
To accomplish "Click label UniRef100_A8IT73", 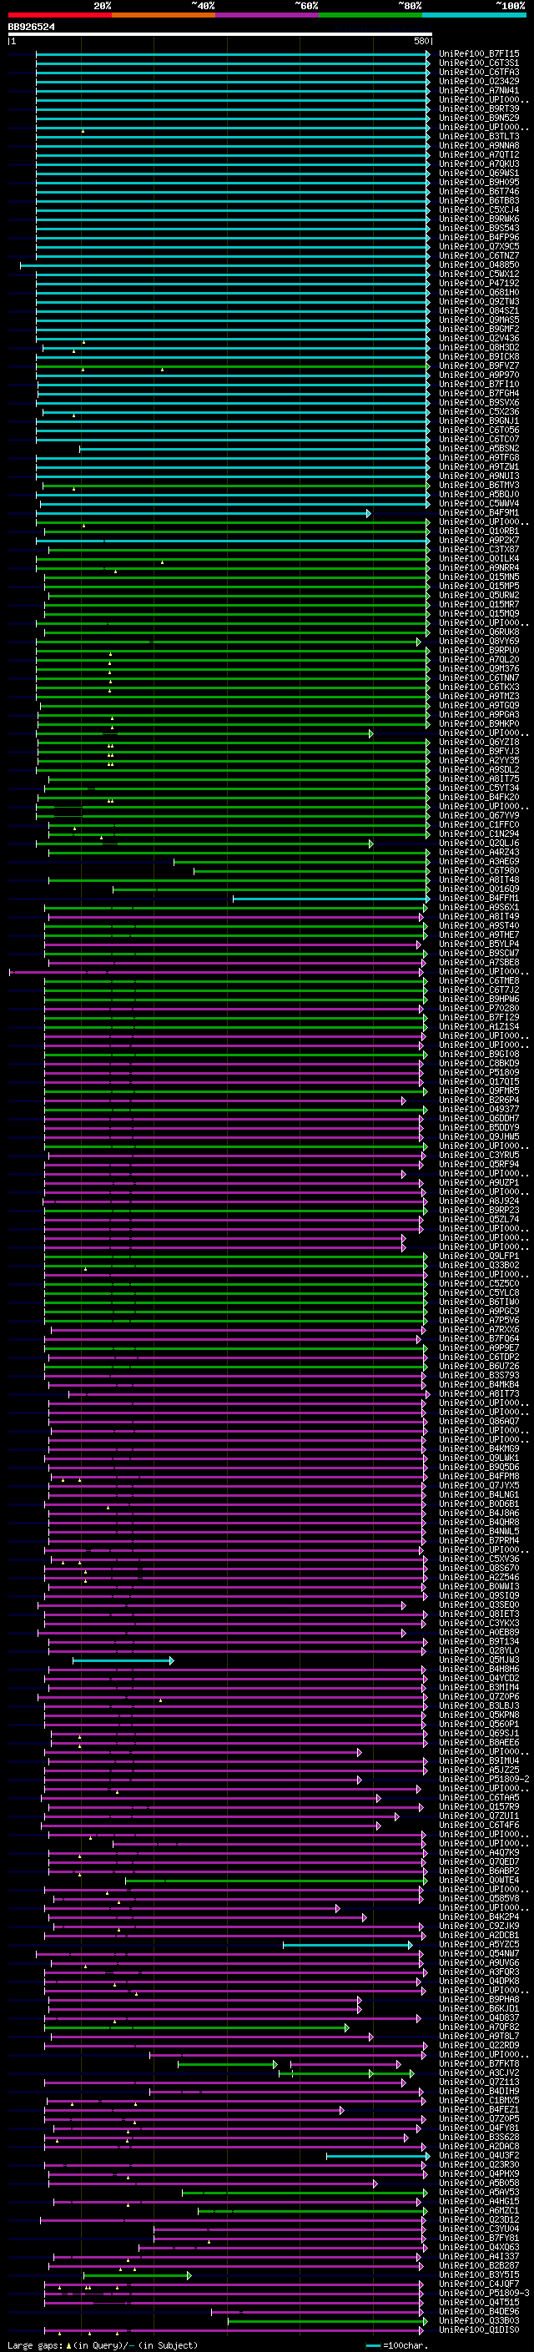I will point(479,1394).
